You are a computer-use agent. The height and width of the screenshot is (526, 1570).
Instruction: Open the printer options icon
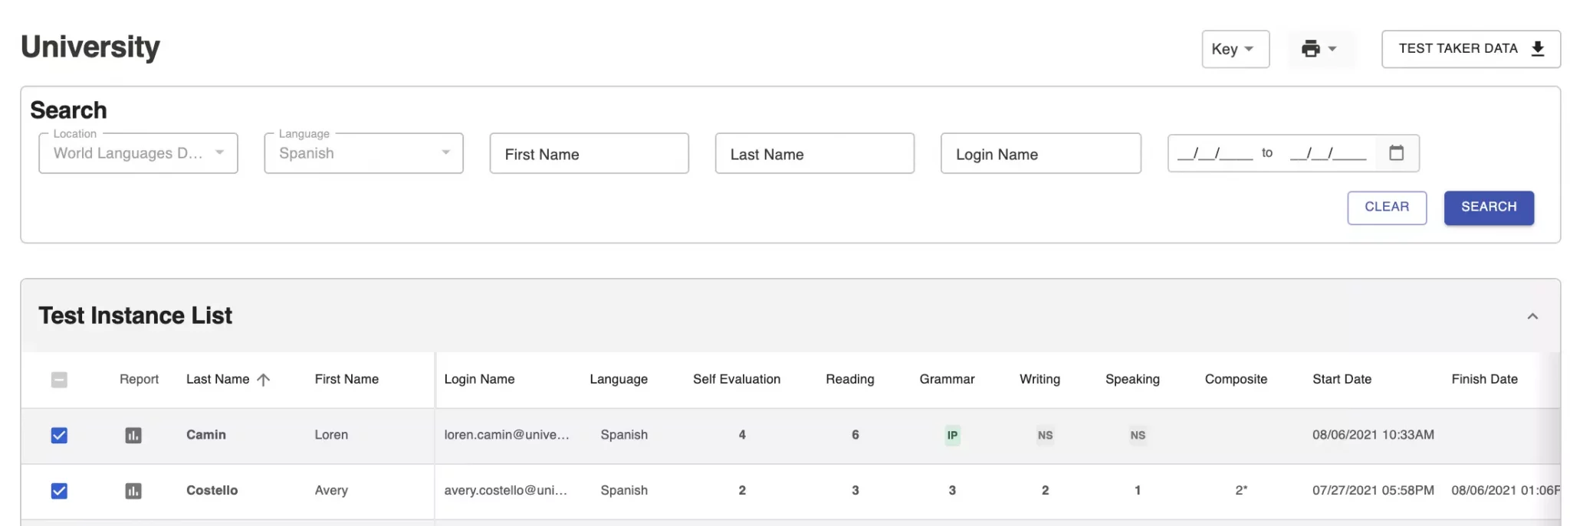[x=1319, y=49]
